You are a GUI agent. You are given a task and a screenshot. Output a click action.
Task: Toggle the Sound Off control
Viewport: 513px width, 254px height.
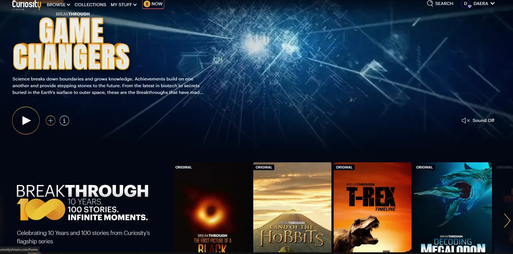point(478,121)
